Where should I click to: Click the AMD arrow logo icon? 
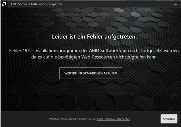click(4, 4)
